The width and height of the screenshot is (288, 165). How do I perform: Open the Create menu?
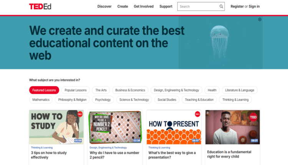pyautogui.click(x=122, y=7)
